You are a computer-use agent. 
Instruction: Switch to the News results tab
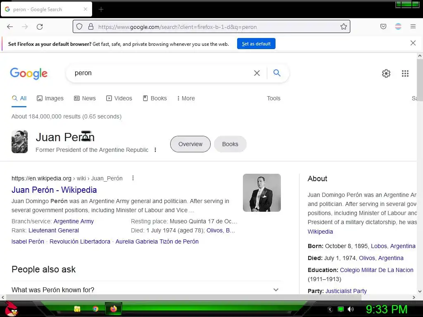(x=85, y=98)
